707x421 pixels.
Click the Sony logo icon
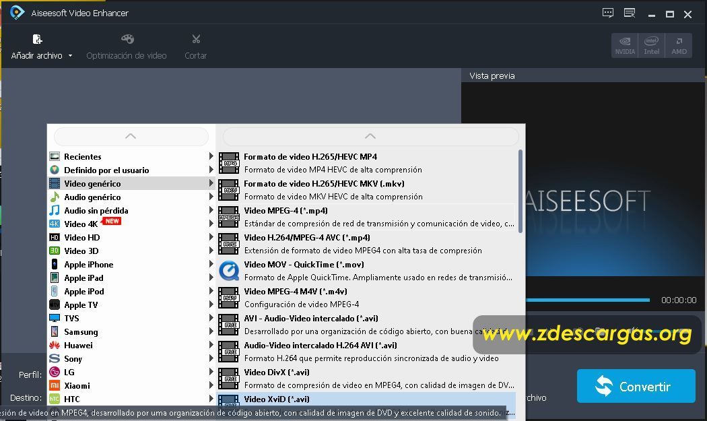point(55,358)
